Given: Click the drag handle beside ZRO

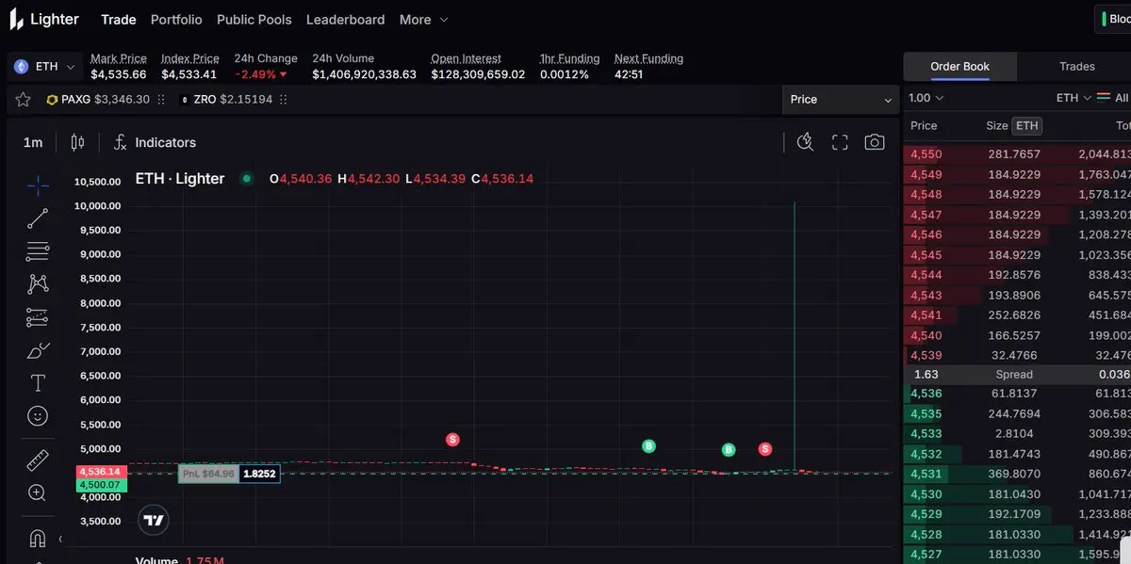Looking at the screenshot, I should click(x=284, y=99).
